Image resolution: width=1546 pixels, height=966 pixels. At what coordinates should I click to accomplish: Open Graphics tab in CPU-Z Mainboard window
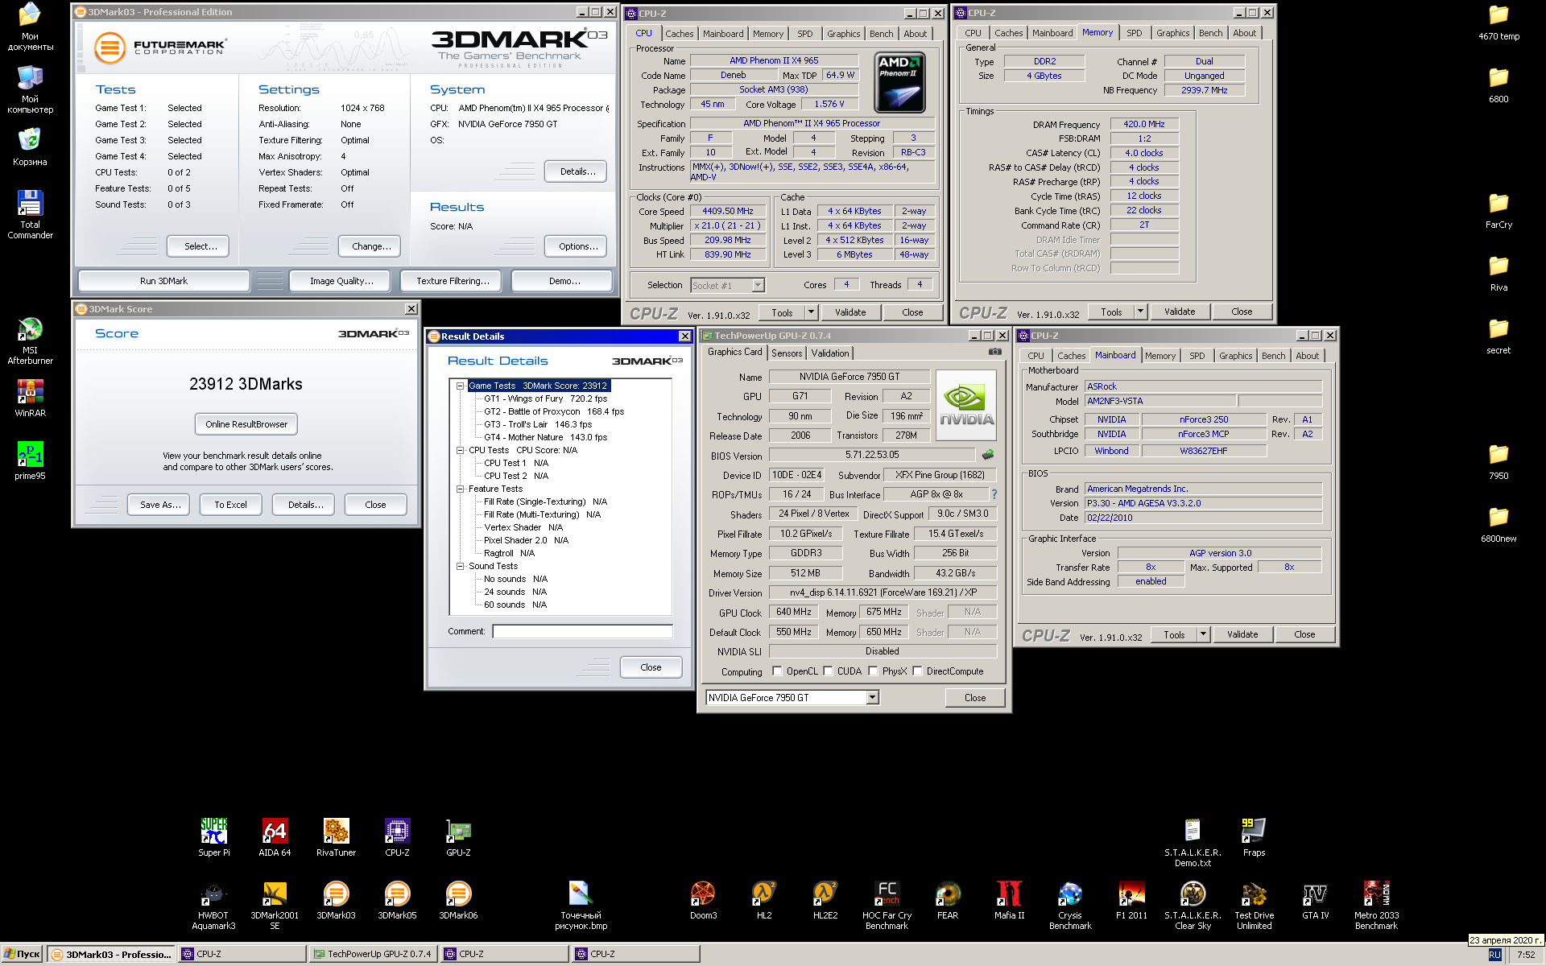click(1235, 356)
